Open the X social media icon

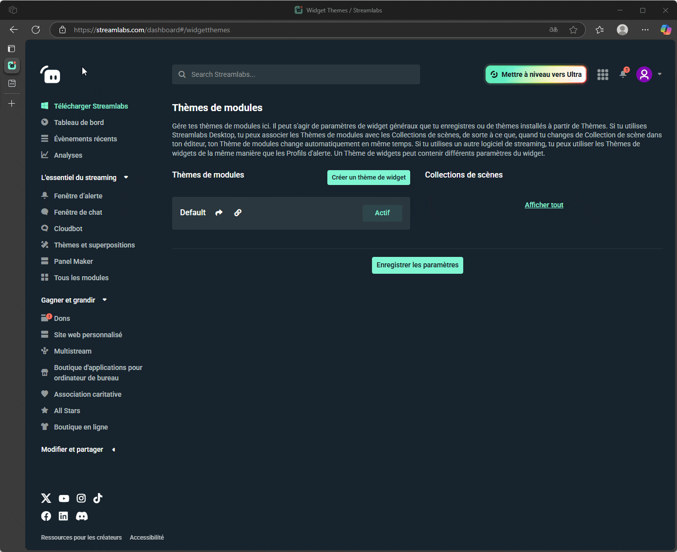46,498
